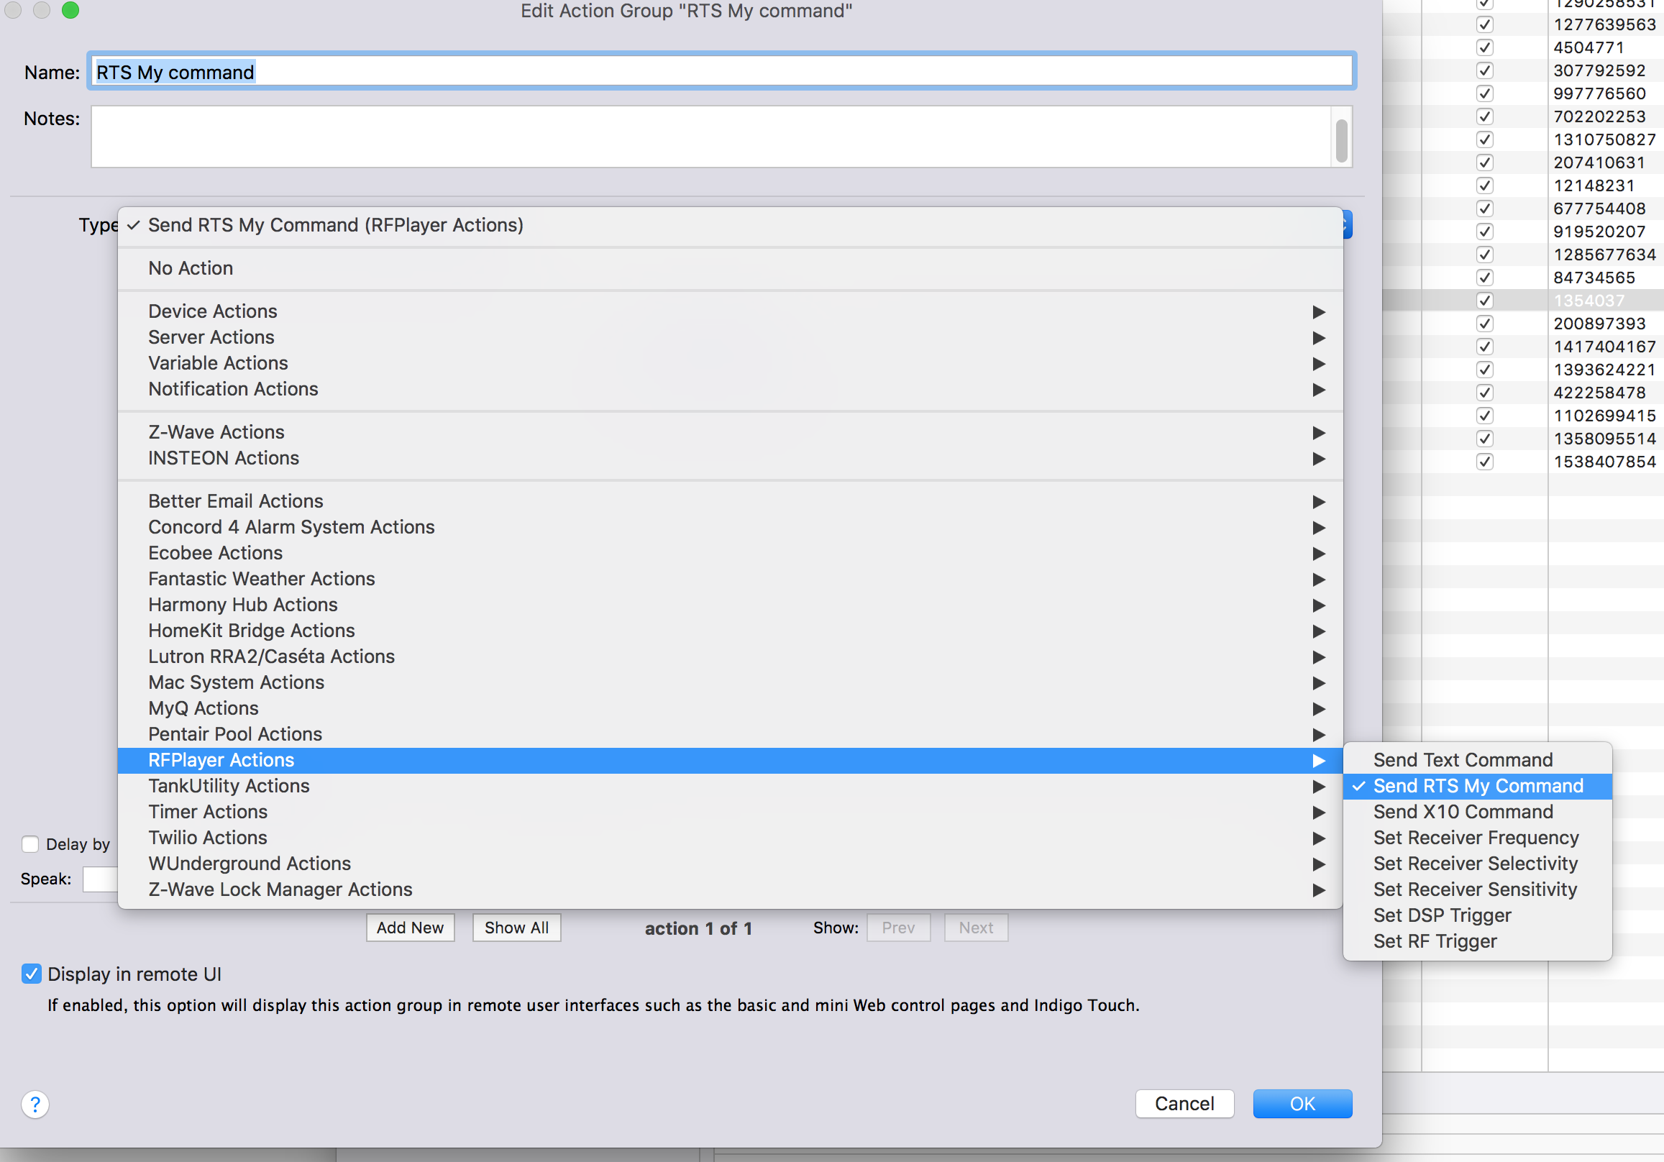Select Send RTS My Command (RFPlayer Actions)
Viewport: 1664px width, 1162px height.
[x=731, y=226]
